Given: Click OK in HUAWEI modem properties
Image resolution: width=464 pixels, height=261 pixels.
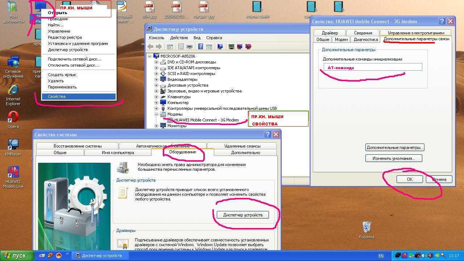Looking at the screenshot, I should pos(410,179).
